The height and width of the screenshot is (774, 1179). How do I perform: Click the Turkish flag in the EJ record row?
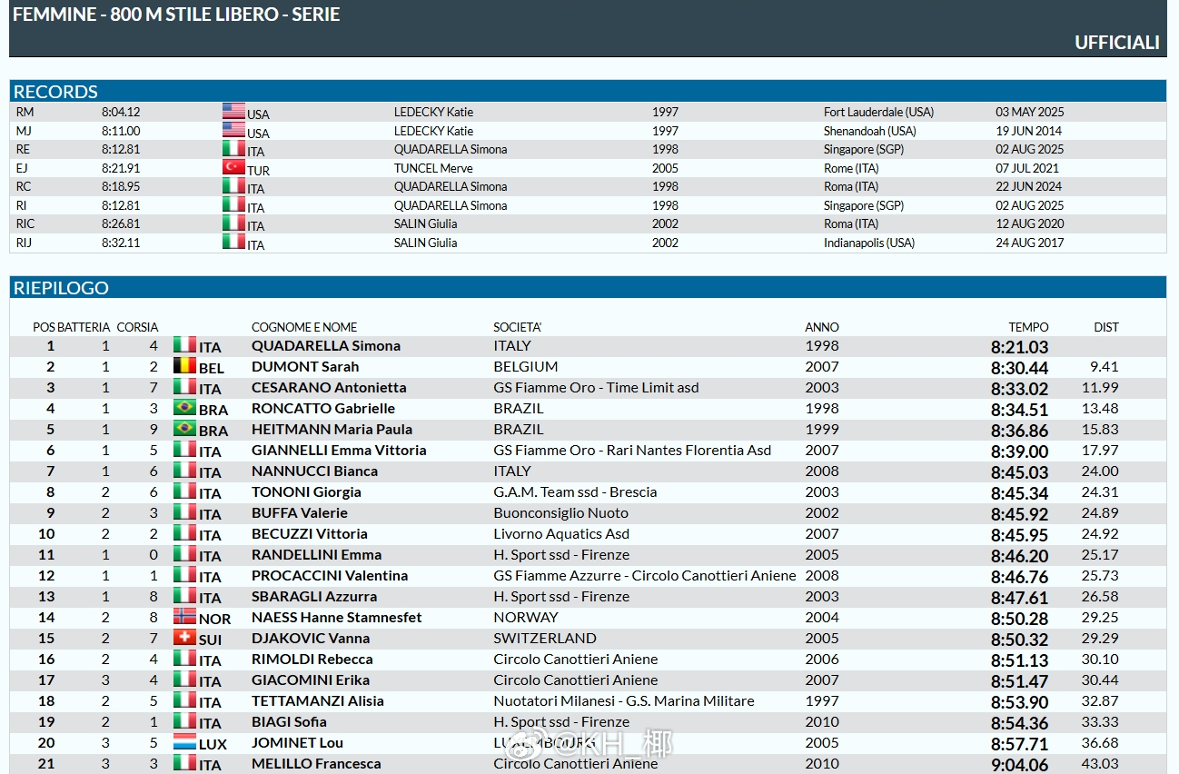[233, 168]
